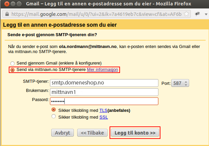Click the 'Legg til konto >>' button
Viewport: 209px width, 146px height.
(135, 133)
